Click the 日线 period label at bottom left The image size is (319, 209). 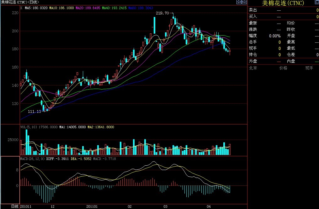tap(15, 206)
